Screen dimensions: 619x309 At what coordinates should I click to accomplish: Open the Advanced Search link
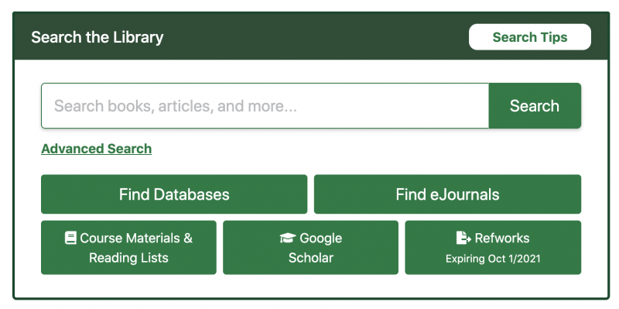pos(96,149)
